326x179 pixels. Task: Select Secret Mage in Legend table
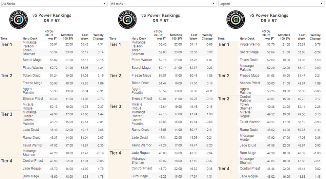249,52
